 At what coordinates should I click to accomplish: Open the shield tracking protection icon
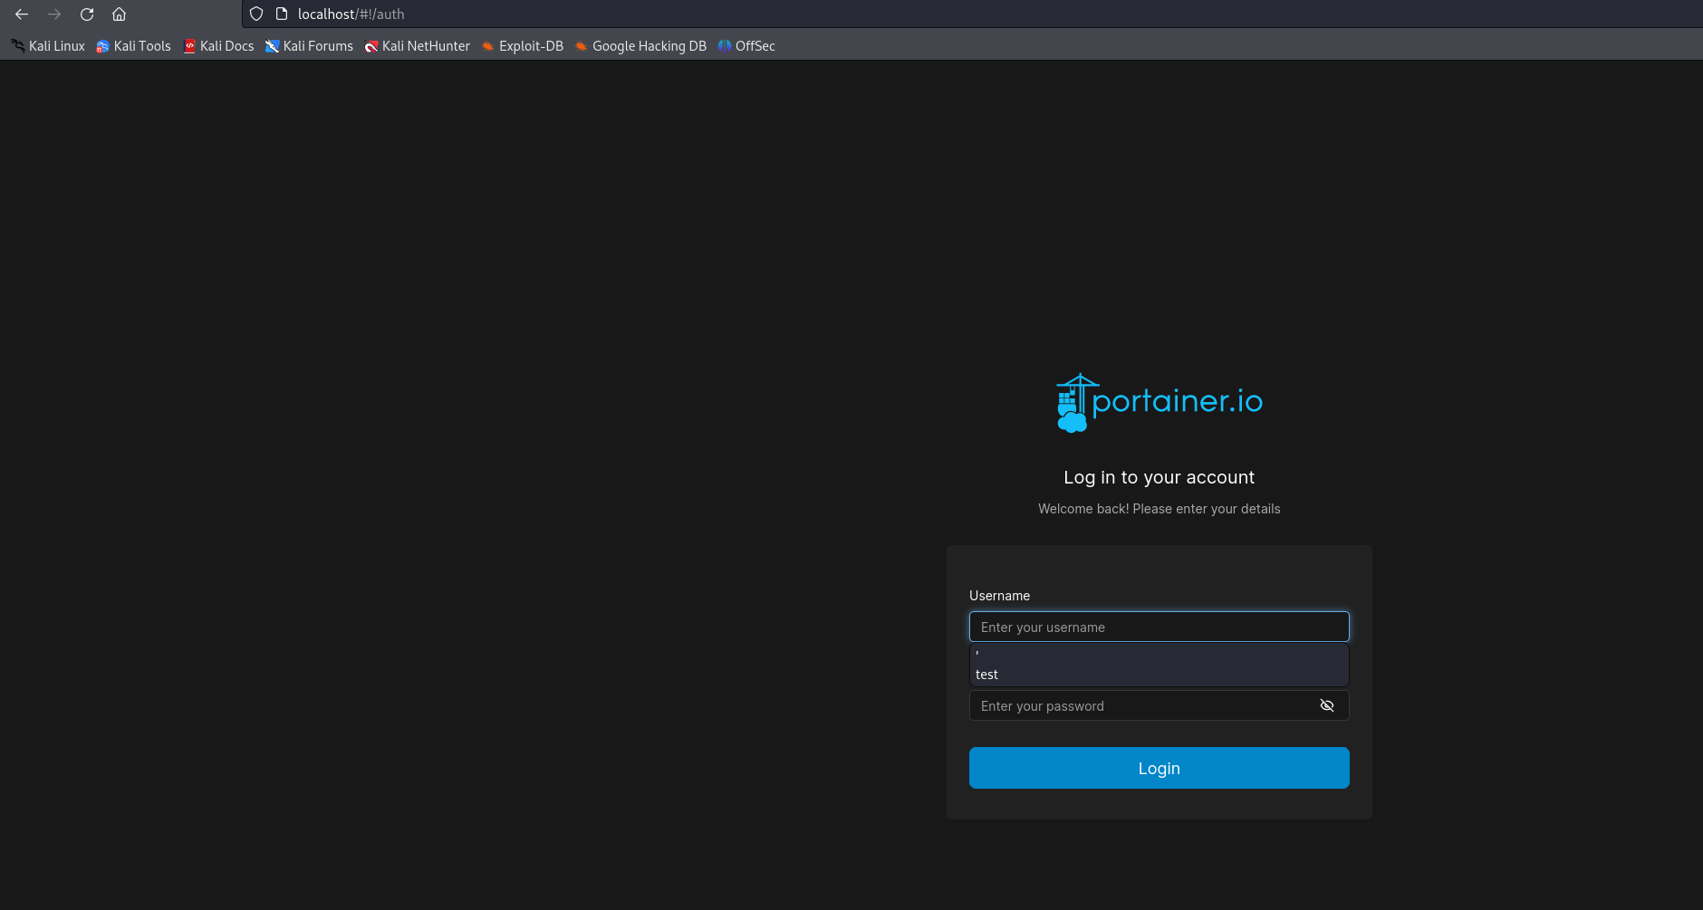[x=256, y=14]
